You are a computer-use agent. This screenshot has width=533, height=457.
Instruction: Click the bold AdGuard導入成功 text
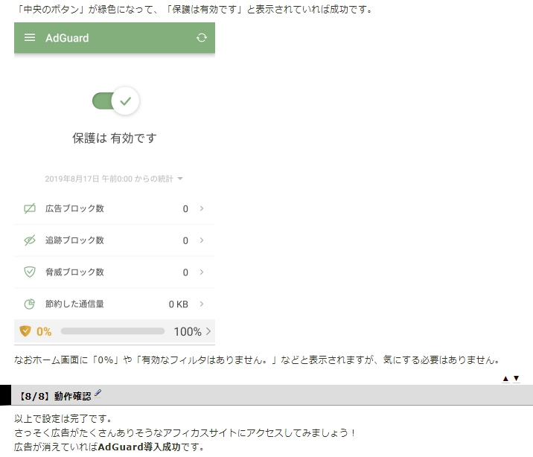[139, 447]
